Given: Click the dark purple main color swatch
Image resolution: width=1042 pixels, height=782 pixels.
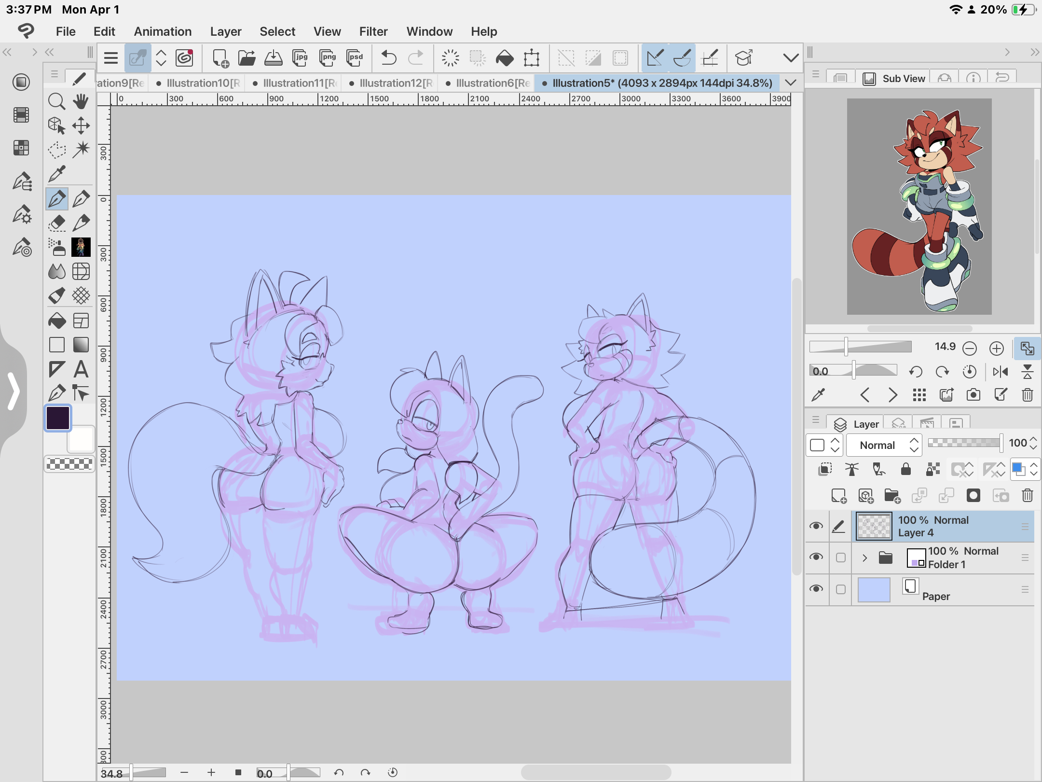Looking at the screenshot, I should (58, 418).
